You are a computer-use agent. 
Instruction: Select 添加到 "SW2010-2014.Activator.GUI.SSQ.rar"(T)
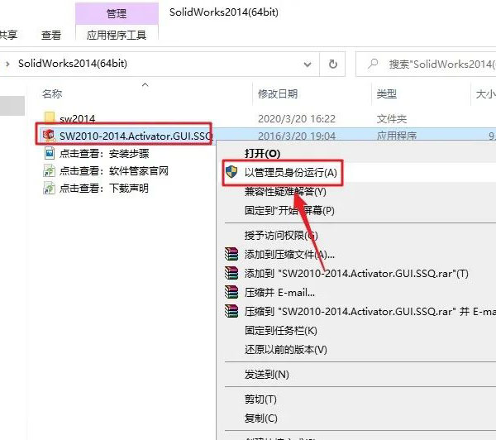pos(356,273)
